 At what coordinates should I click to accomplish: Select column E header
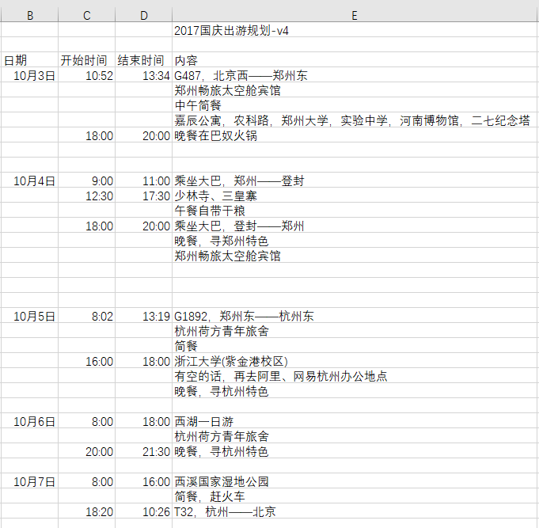[x=355, y=15]
